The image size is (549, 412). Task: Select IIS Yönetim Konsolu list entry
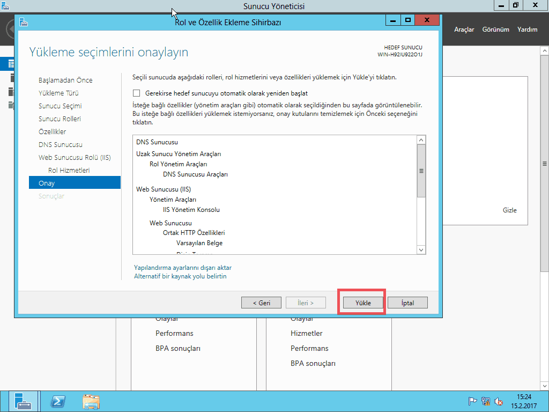(x=191, y=210)
